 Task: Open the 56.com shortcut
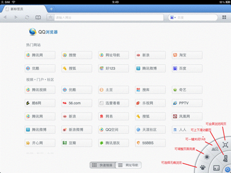77,103
